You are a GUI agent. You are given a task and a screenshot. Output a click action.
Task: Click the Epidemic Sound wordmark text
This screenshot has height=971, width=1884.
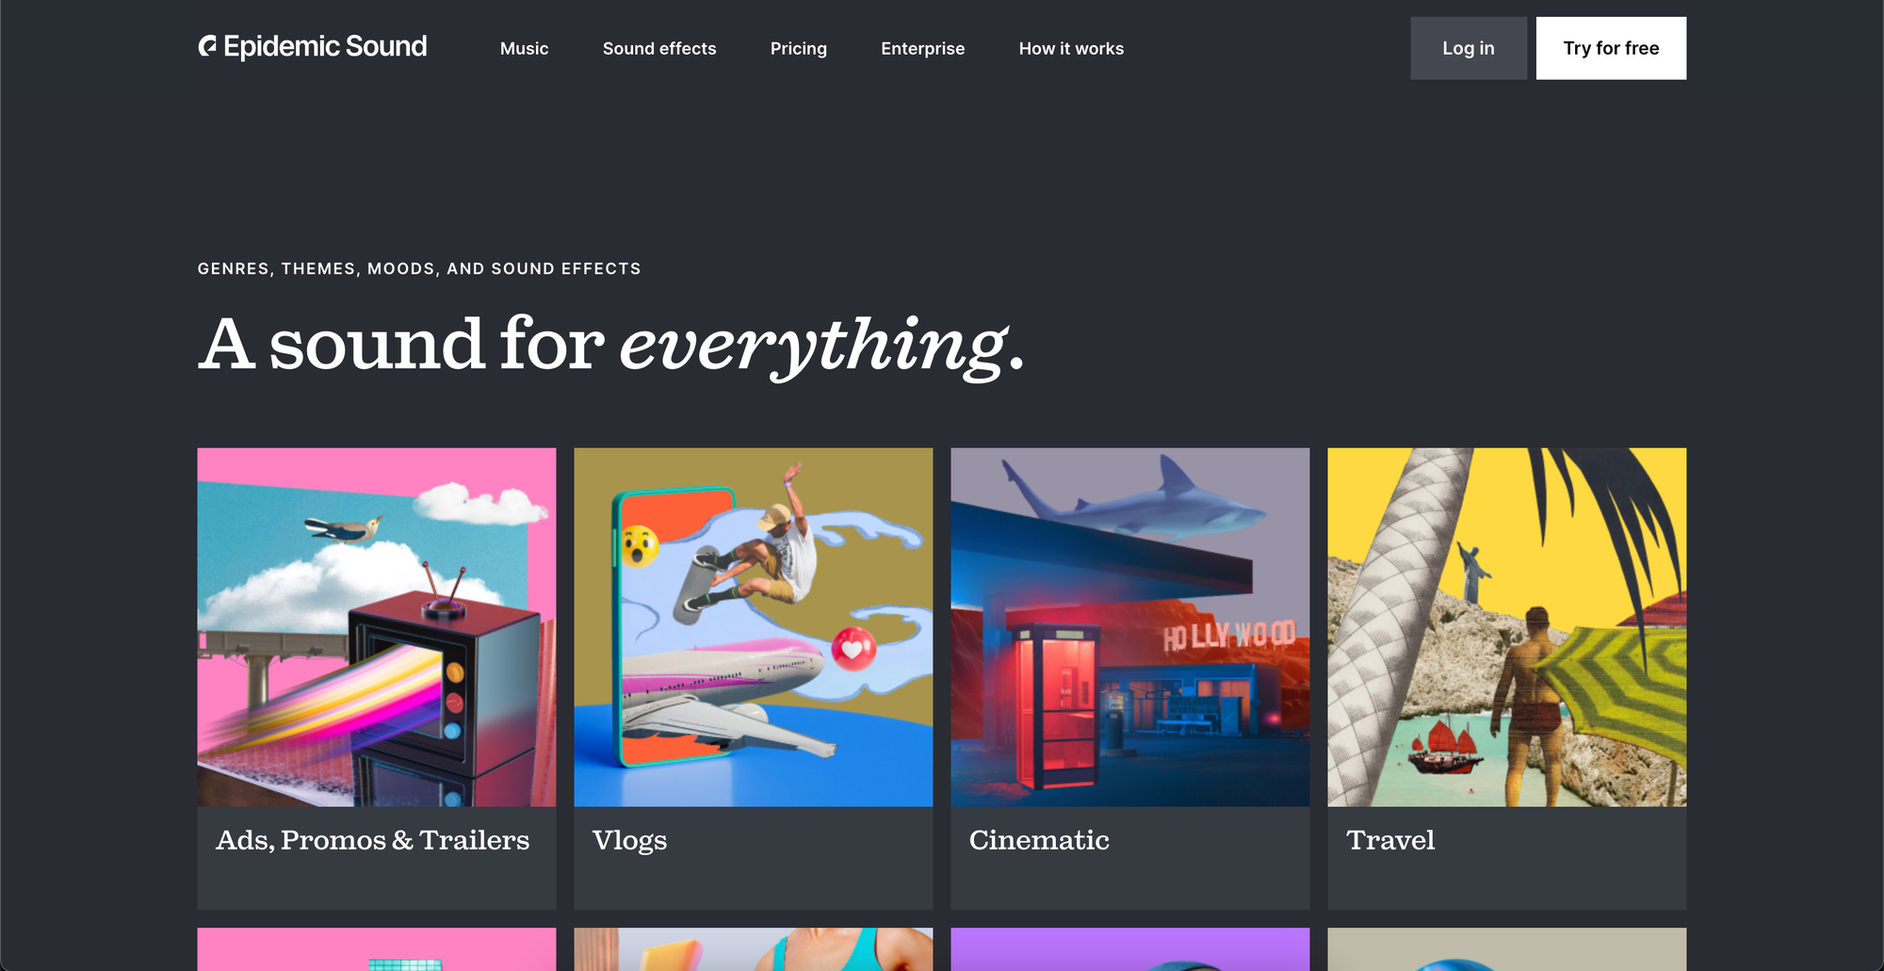tap(325, 46)
